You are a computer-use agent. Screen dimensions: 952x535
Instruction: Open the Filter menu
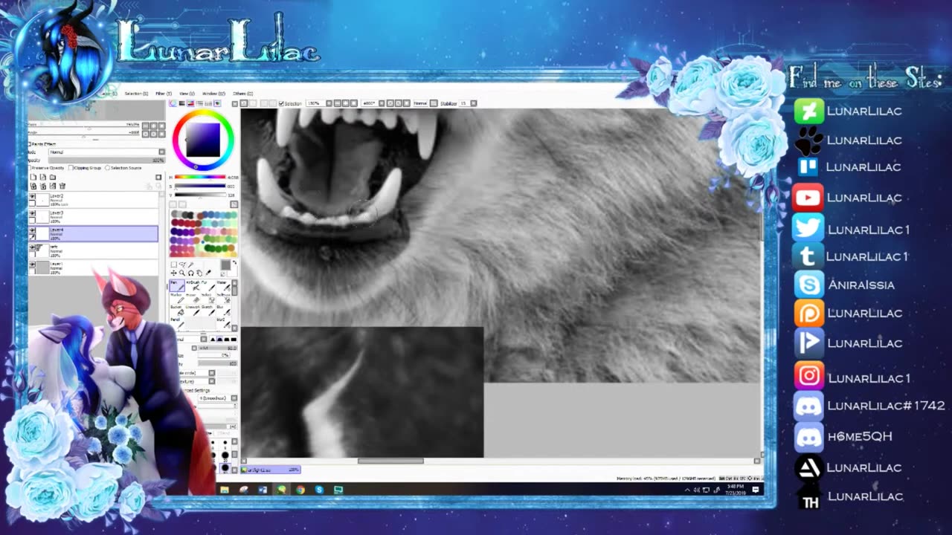coord(163,94)
